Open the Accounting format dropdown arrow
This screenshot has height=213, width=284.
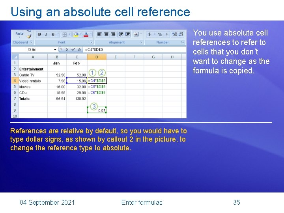pos(155,34)
